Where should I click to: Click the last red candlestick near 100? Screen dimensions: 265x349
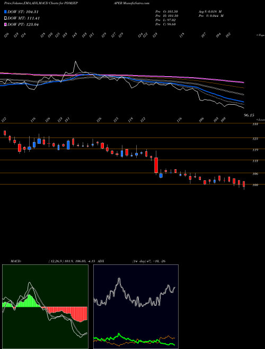tap(244, 184)
